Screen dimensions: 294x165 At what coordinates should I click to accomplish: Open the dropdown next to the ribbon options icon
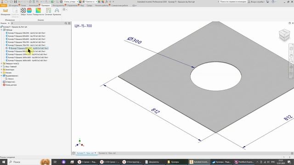click(67, 9)
